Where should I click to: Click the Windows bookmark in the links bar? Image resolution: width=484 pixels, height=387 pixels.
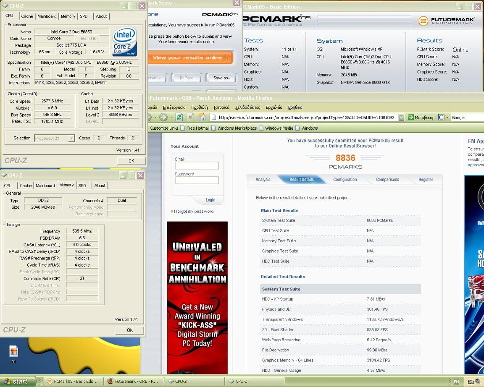(x=307, y=128)
